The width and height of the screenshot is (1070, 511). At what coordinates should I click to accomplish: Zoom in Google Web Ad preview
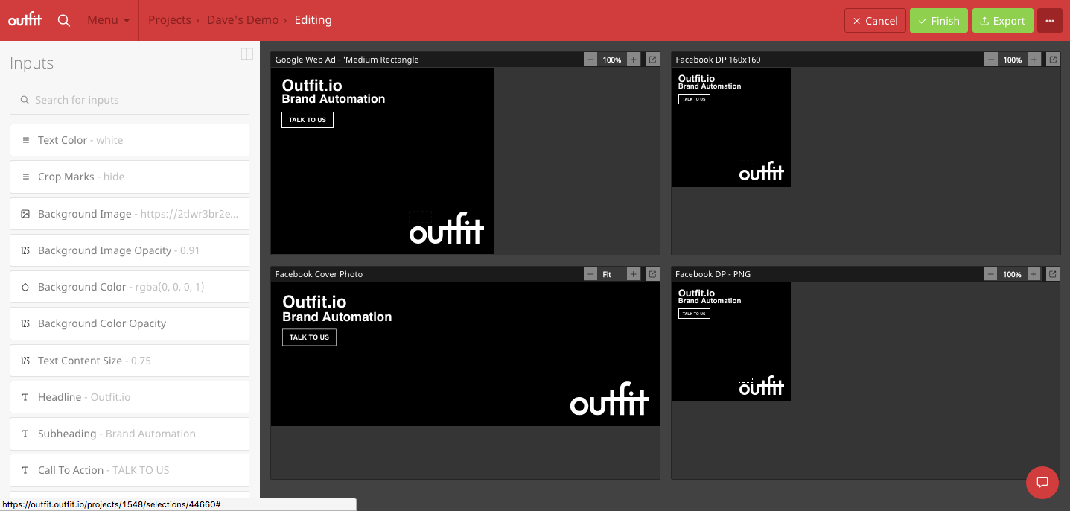634,60
